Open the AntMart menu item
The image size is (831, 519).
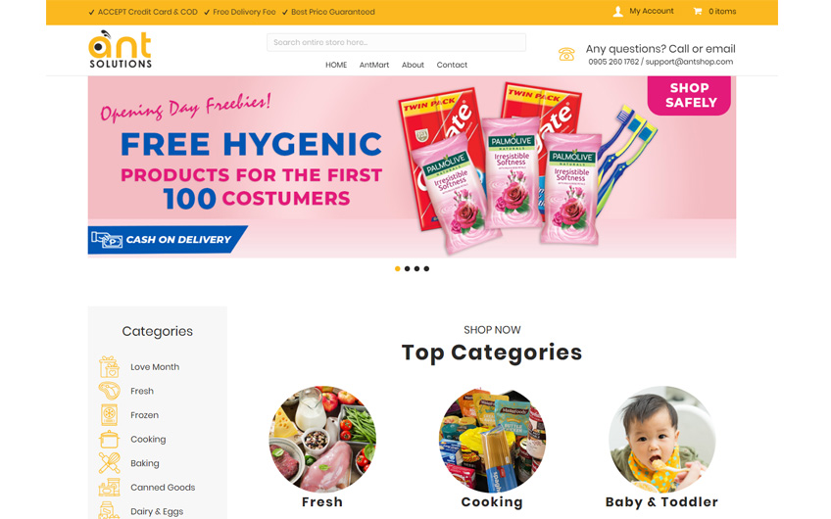(374, 65)
